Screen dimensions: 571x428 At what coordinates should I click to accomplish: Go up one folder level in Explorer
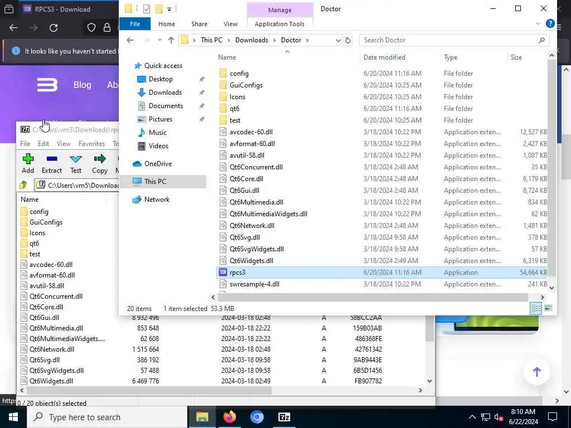pos(171,40)
